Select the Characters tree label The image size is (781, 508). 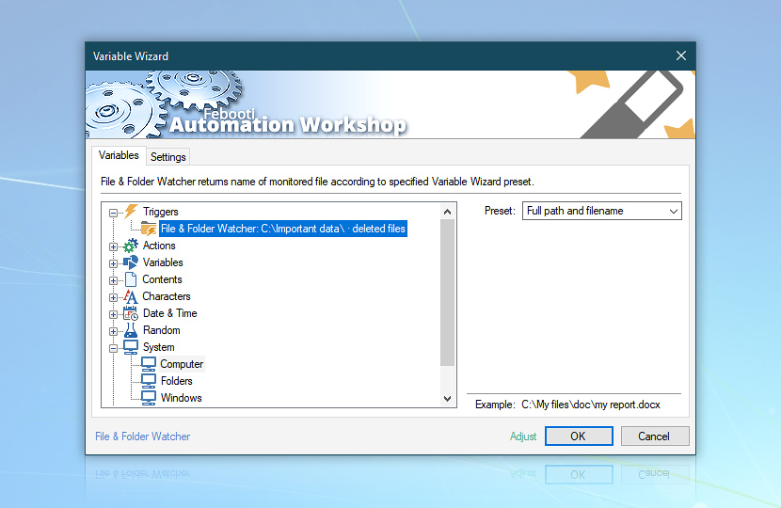coord(167,296)
